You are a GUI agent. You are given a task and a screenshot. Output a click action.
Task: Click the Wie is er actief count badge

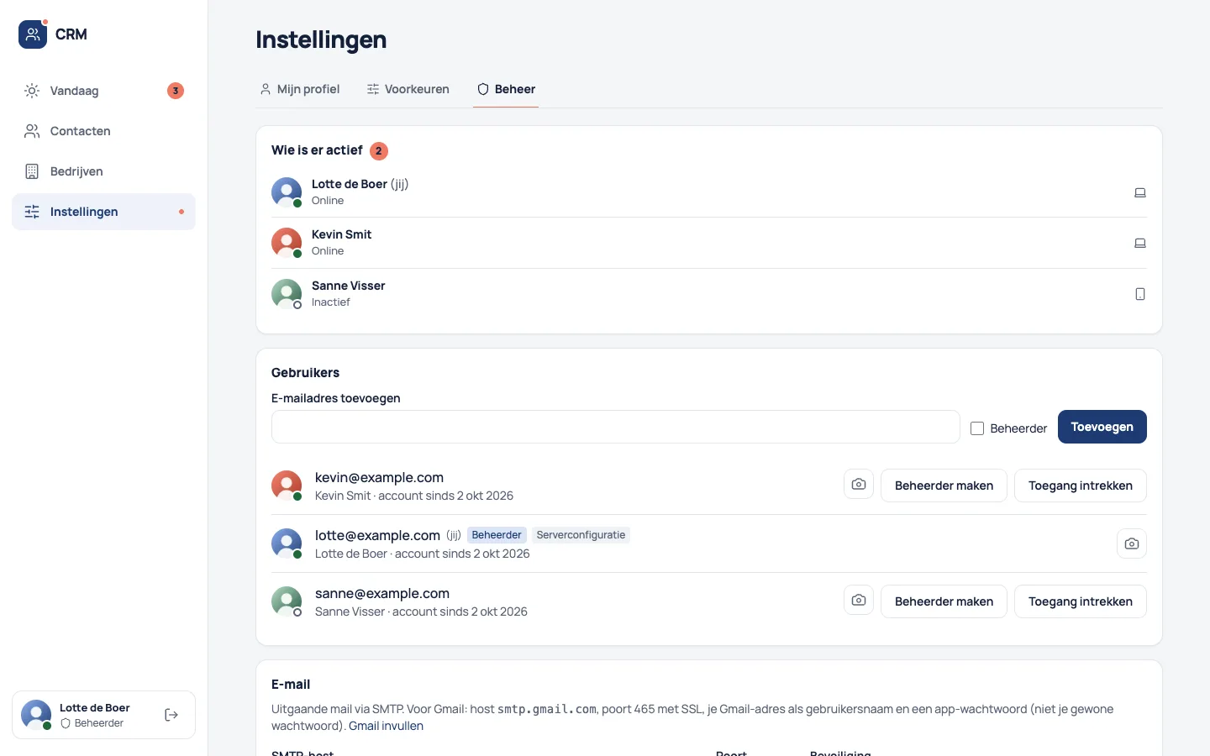tap(379, 150)
